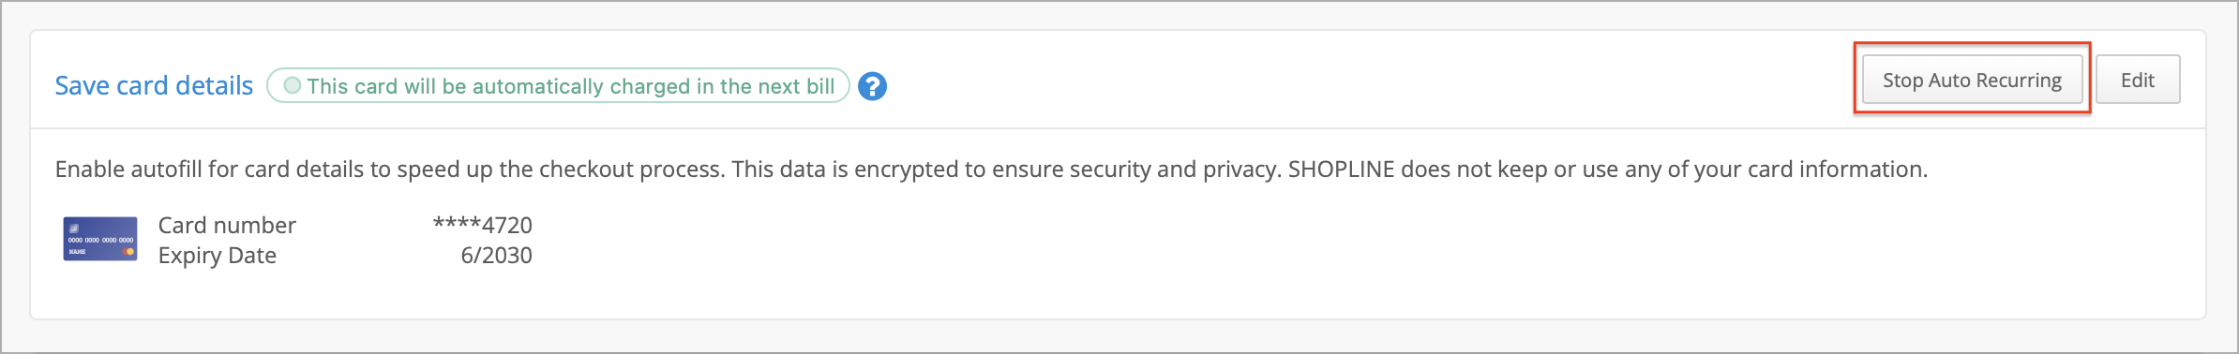Click the 6/2030 expiry value
Viewport: 2239px width, 354px height.
click(496, 256)
